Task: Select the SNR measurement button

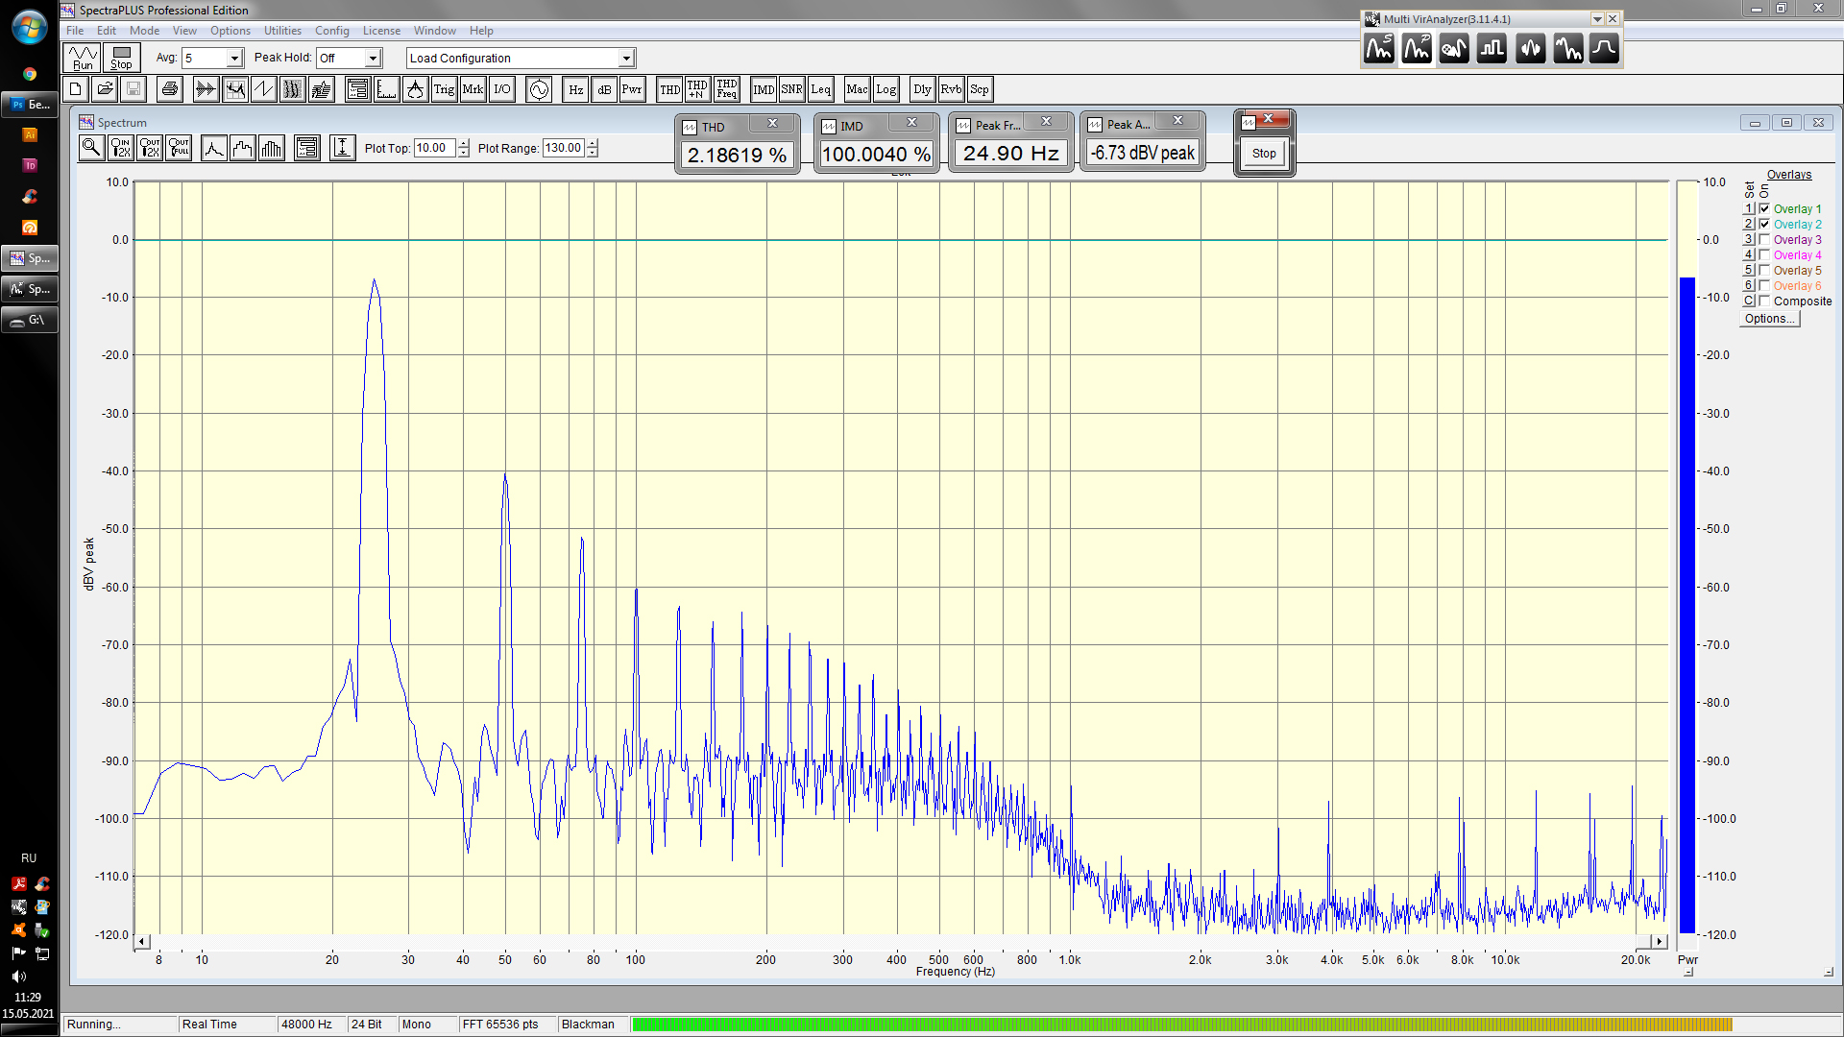Action: pyautogui.click(x=791, y=89)
